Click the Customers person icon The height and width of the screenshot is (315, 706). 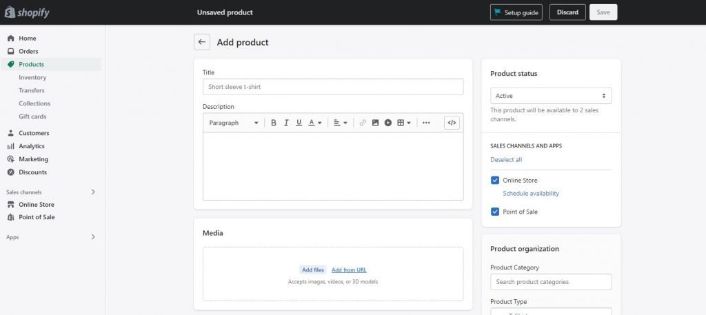click(x=11, y=133)
